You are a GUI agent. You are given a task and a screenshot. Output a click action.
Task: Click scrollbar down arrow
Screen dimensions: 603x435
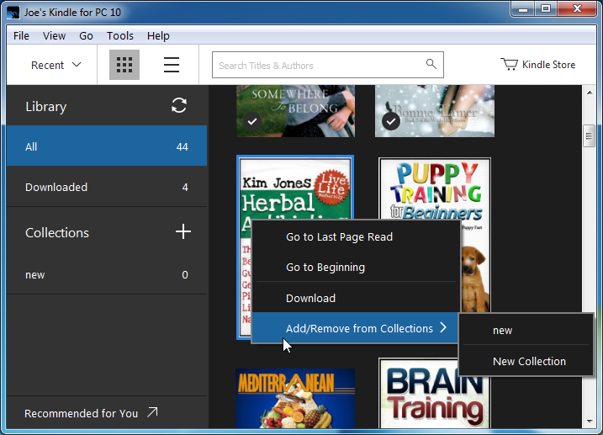point(590,422)
